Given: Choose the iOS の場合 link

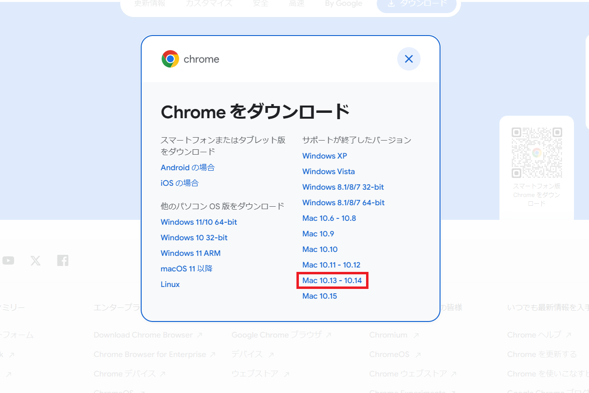Looking at the screenshot, I should pyautogui.click(x=180, y=183).
